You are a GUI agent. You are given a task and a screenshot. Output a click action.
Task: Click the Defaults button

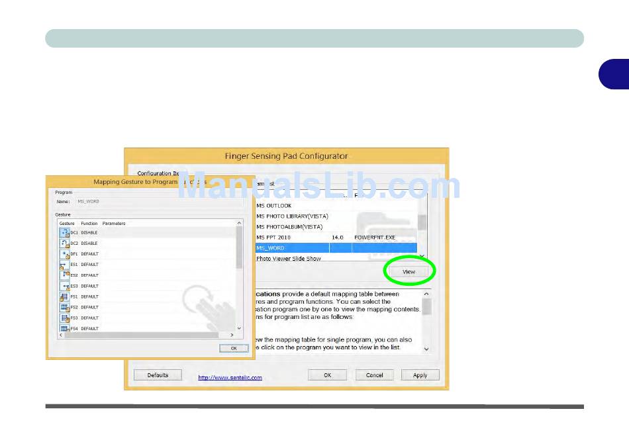click(x=158, y=375)
